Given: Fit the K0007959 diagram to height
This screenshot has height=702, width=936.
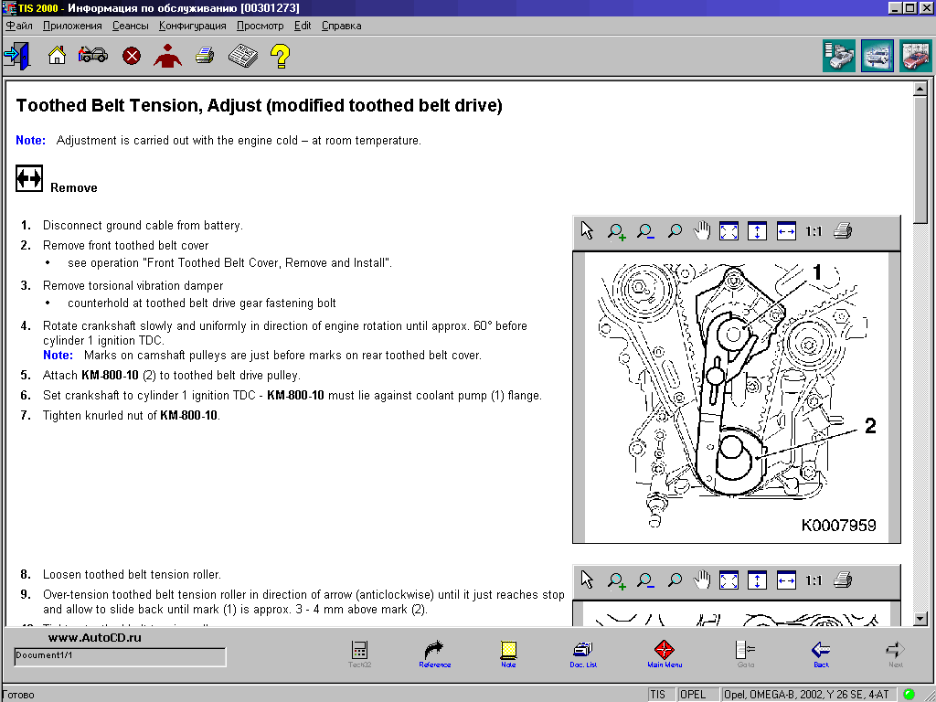Looking at the screenshot, I should coord(757,231).
